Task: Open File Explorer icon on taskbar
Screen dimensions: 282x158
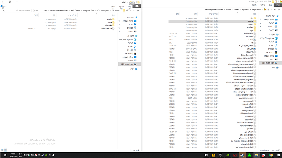Action: pyautogui.click(x=257, y=155)
